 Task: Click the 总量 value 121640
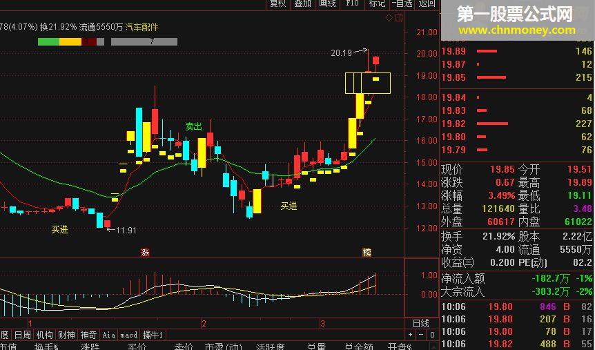point(498,208)
